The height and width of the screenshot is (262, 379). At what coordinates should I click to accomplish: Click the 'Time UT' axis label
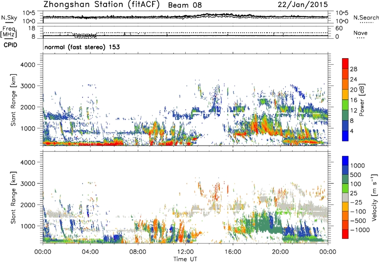tap(185, 259)
